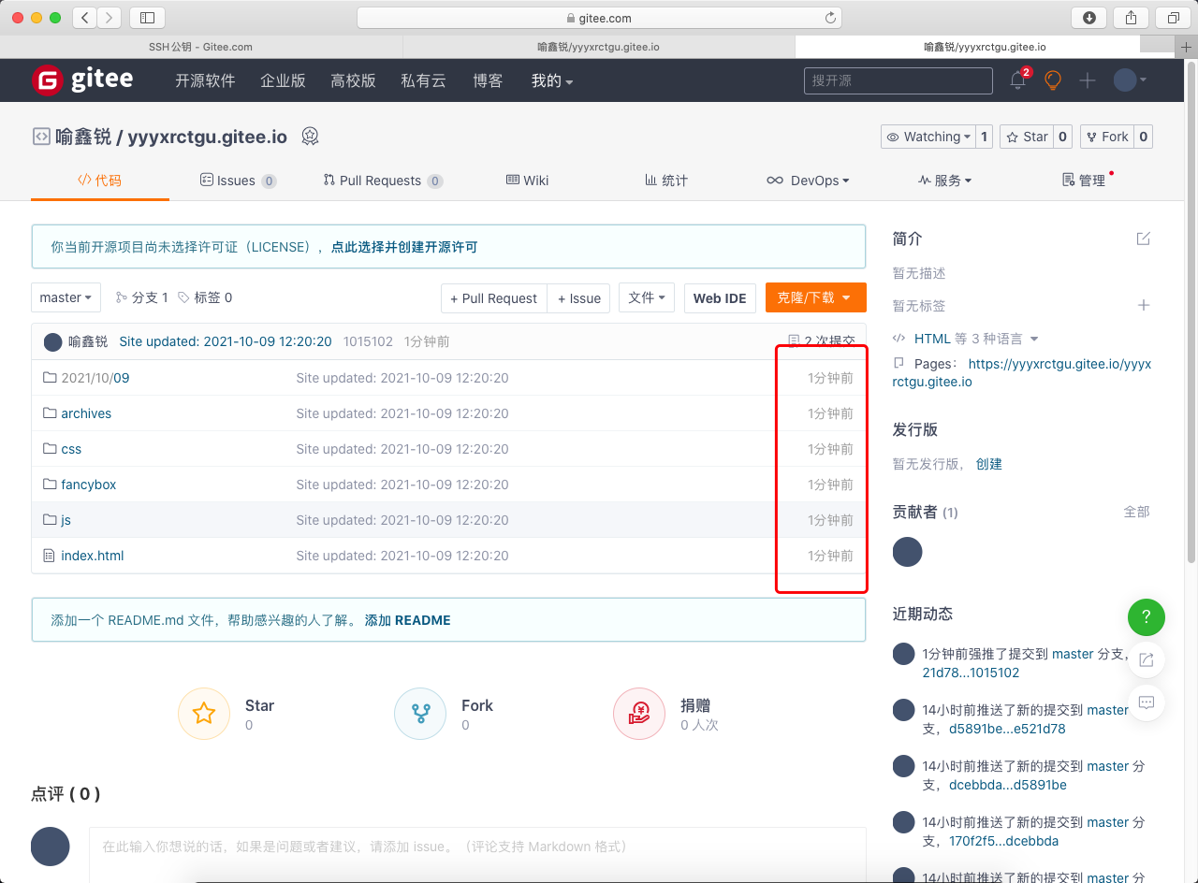Open the 服务 dropdown tab
The width and height of the screenshot is (1198, 883).
[x=945, y=181]
